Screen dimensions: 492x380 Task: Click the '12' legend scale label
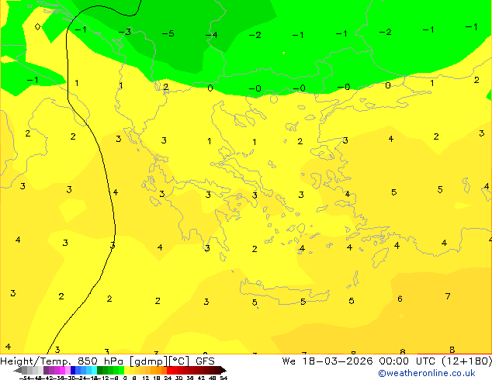tap(146, 378)
